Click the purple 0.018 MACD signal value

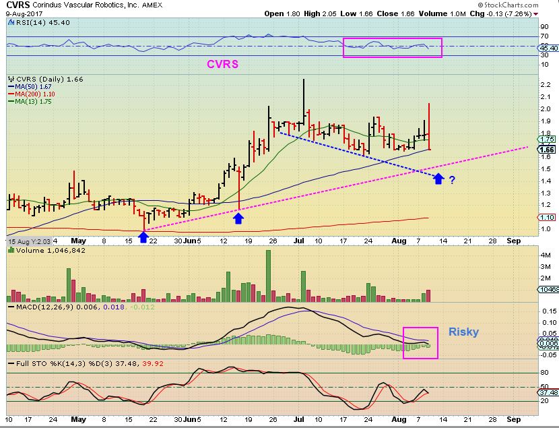pyautogui.click(x=114, y=307)
